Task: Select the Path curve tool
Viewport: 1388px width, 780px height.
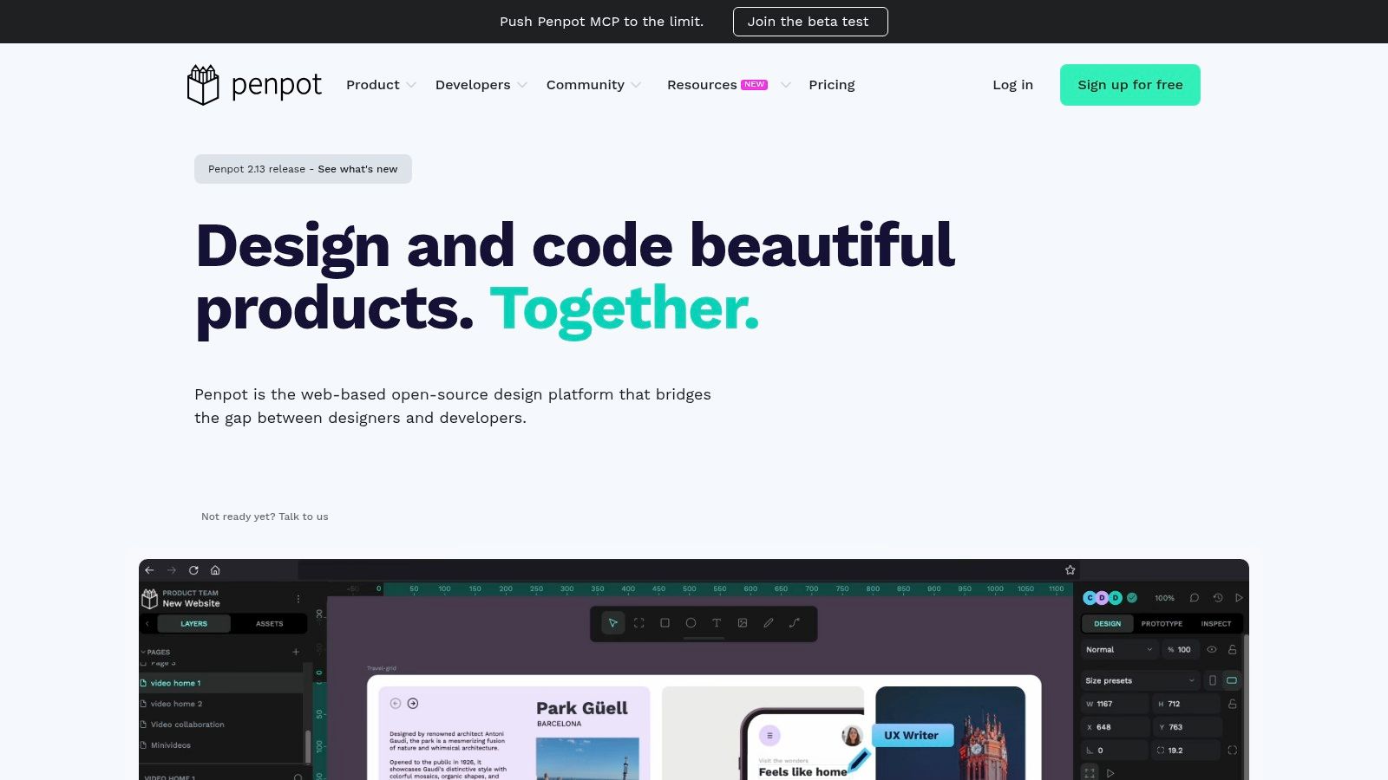Action: click(795, 623)
